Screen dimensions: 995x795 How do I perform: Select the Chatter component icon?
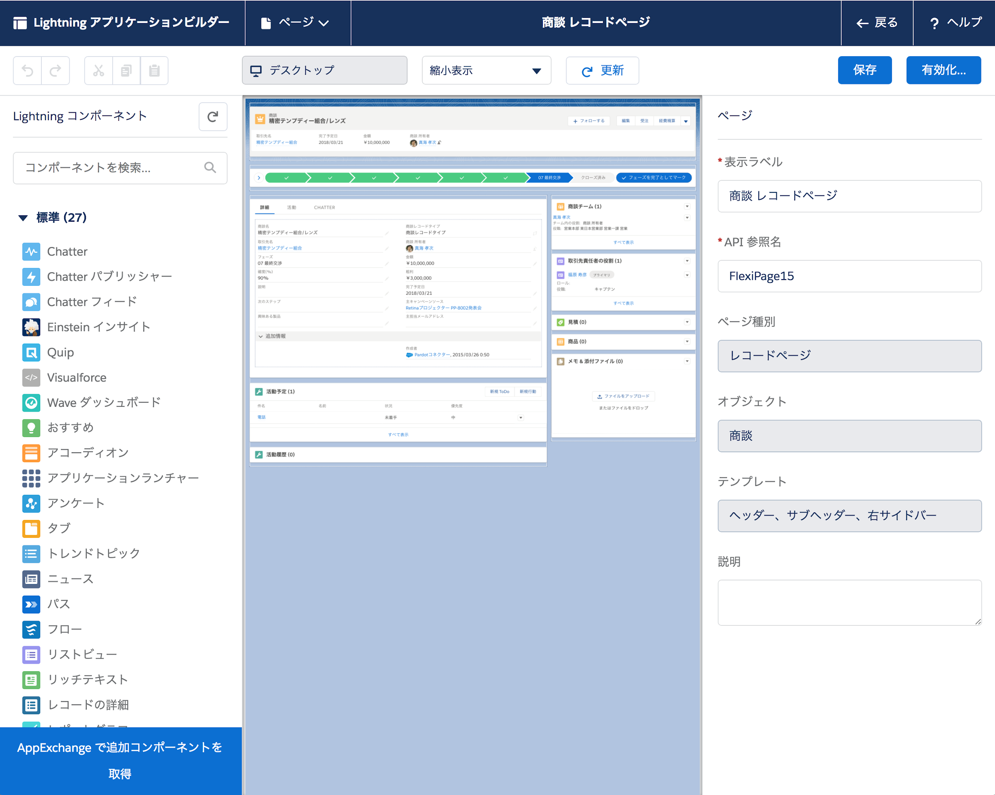coord(31,251)
